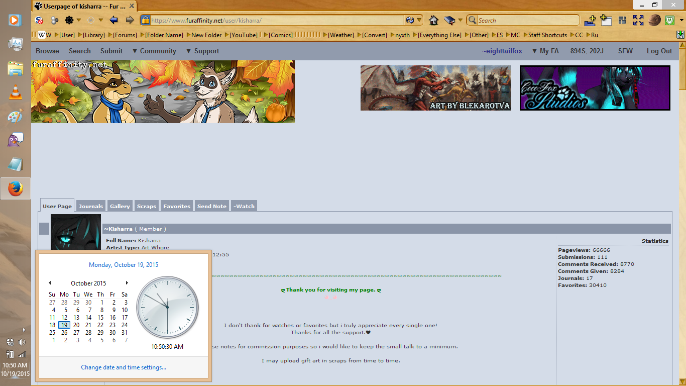Open dropdown arrow beside bookmarks book icon
Viewport: 686px width, 386px height.
point(460,20)
